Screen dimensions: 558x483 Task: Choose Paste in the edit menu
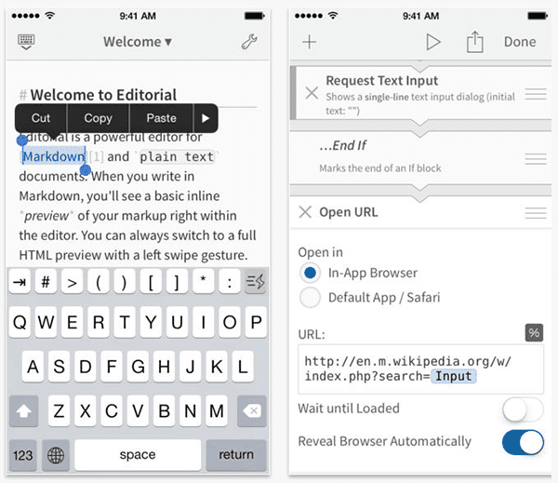pyautogui.click(x=161, y=118)
